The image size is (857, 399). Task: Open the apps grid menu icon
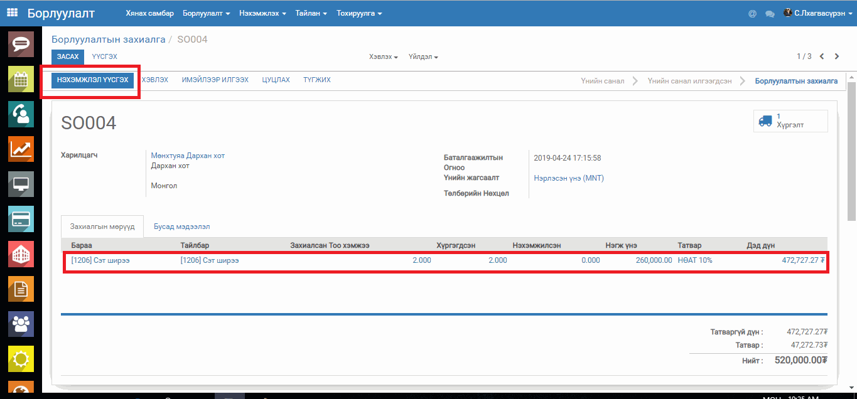point(12,13)
